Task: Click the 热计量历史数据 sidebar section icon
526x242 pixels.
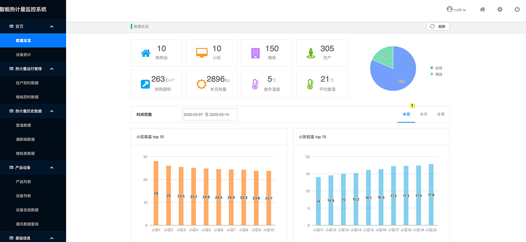Action: (x=11, y=111)
